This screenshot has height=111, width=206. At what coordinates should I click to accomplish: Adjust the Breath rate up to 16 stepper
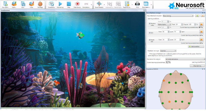[x=181, y=40]
